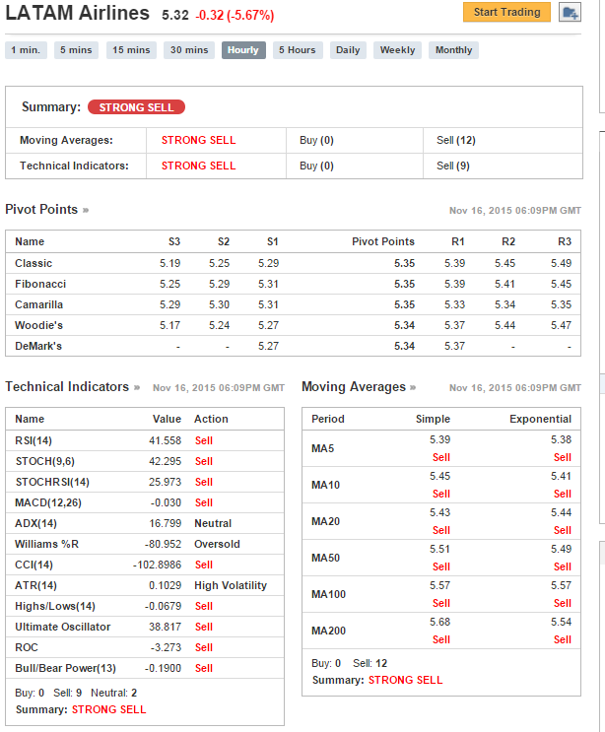Switch to the 1 min. timeframe tab
Image resolution: width=605 pixels, height=732 pixels.
pyautogui.click(x=26, y=50)
